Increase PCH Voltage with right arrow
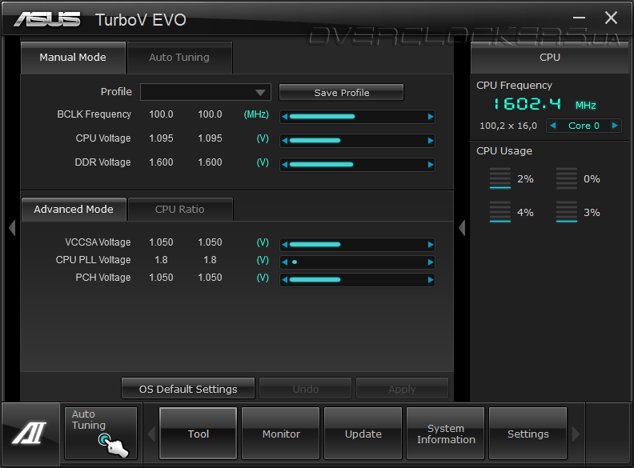Image resolution: width=634 pixels, height=468 pixels. (430, 280)
